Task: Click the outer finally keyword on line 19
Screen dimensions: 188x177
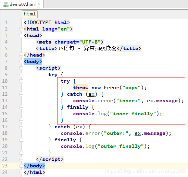Action: tap(65, 140)
